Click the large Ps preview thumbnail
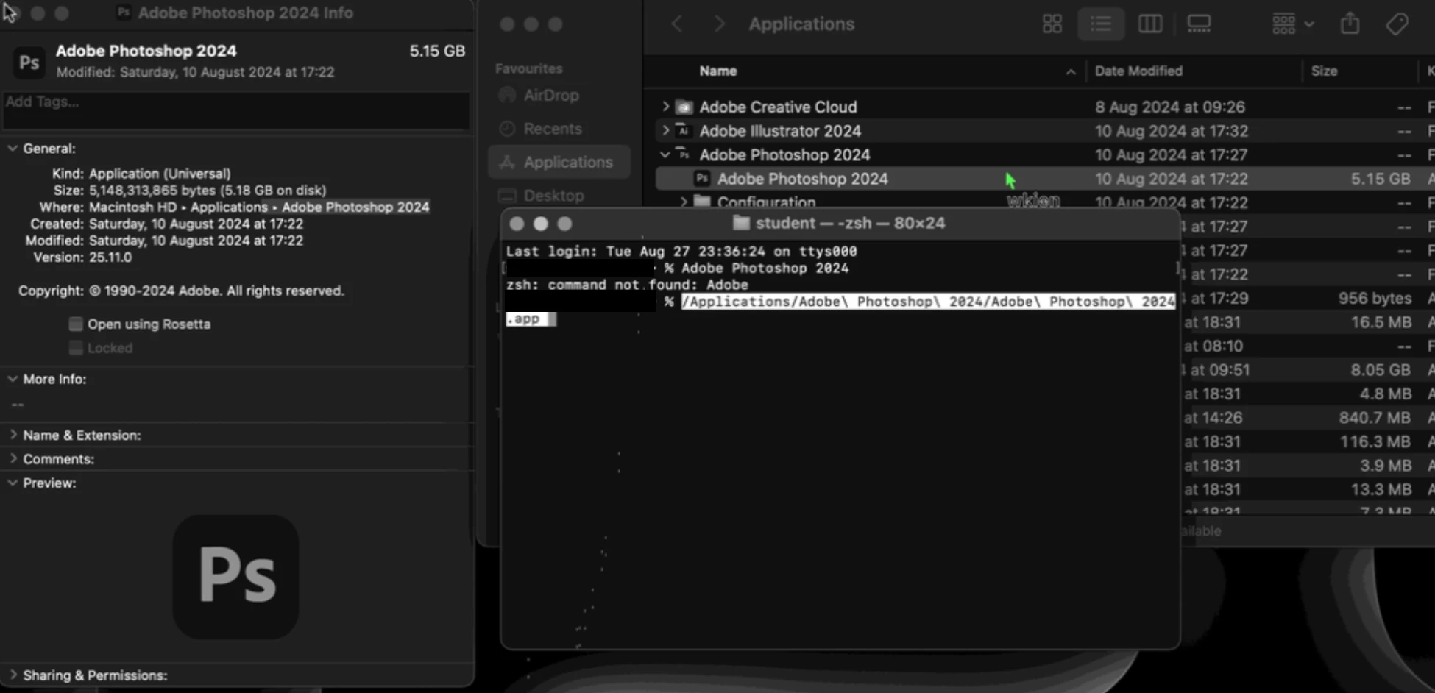The width and height of the screenshot is (1435, 693). [x=236, y=576]
